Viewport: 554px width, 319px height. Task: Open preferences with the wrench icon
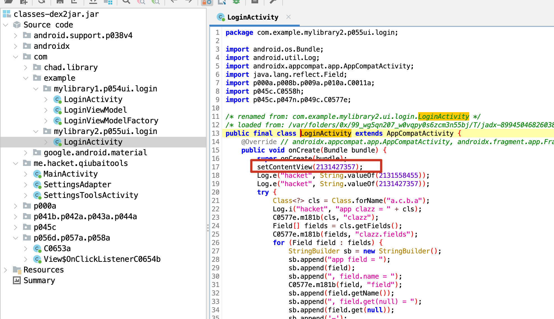click(273, 2)
